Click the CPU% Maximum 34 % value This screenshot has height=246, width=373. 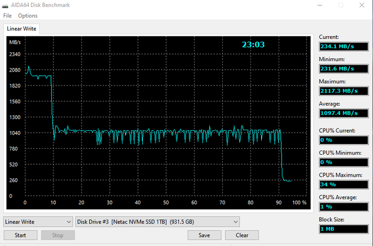tap(344, 185)
